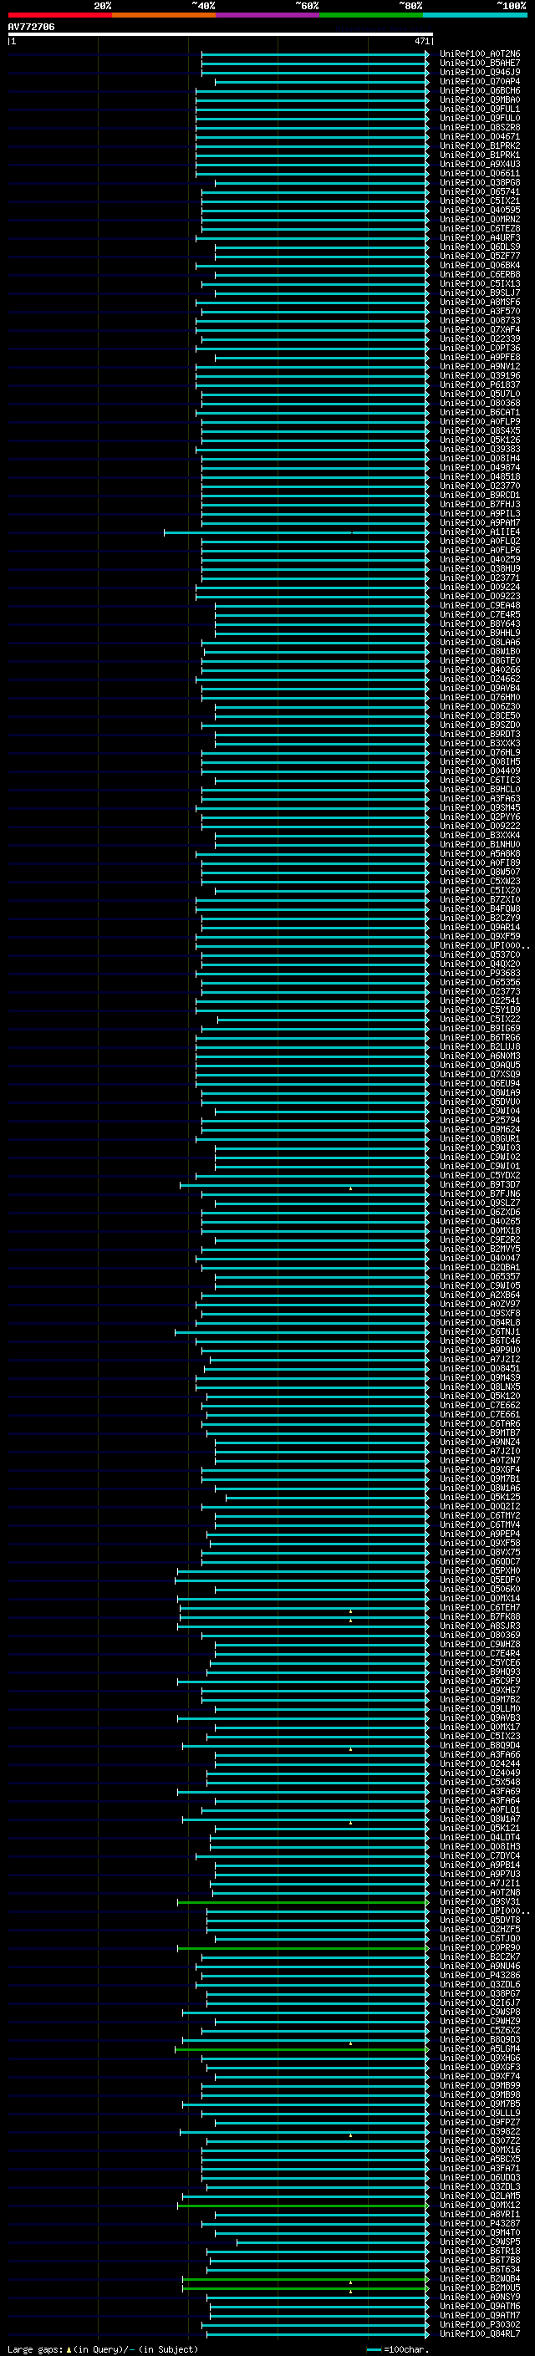Image resolution: width=535 pixels, height=2356 pixels.
Task: Select hit UniRef100_C6ERB8
Action: coord(479,274)
